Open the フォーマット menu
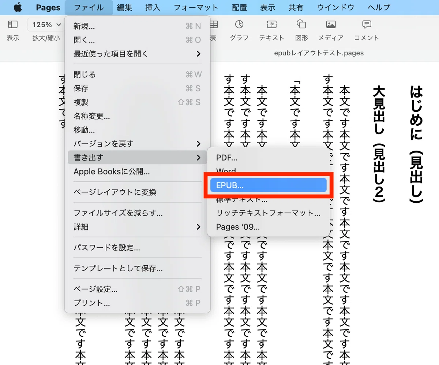 (x=196, y=7)
